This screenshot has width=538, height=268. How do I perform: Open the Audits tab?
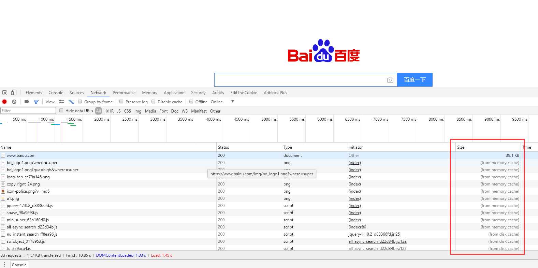(218, 93)
